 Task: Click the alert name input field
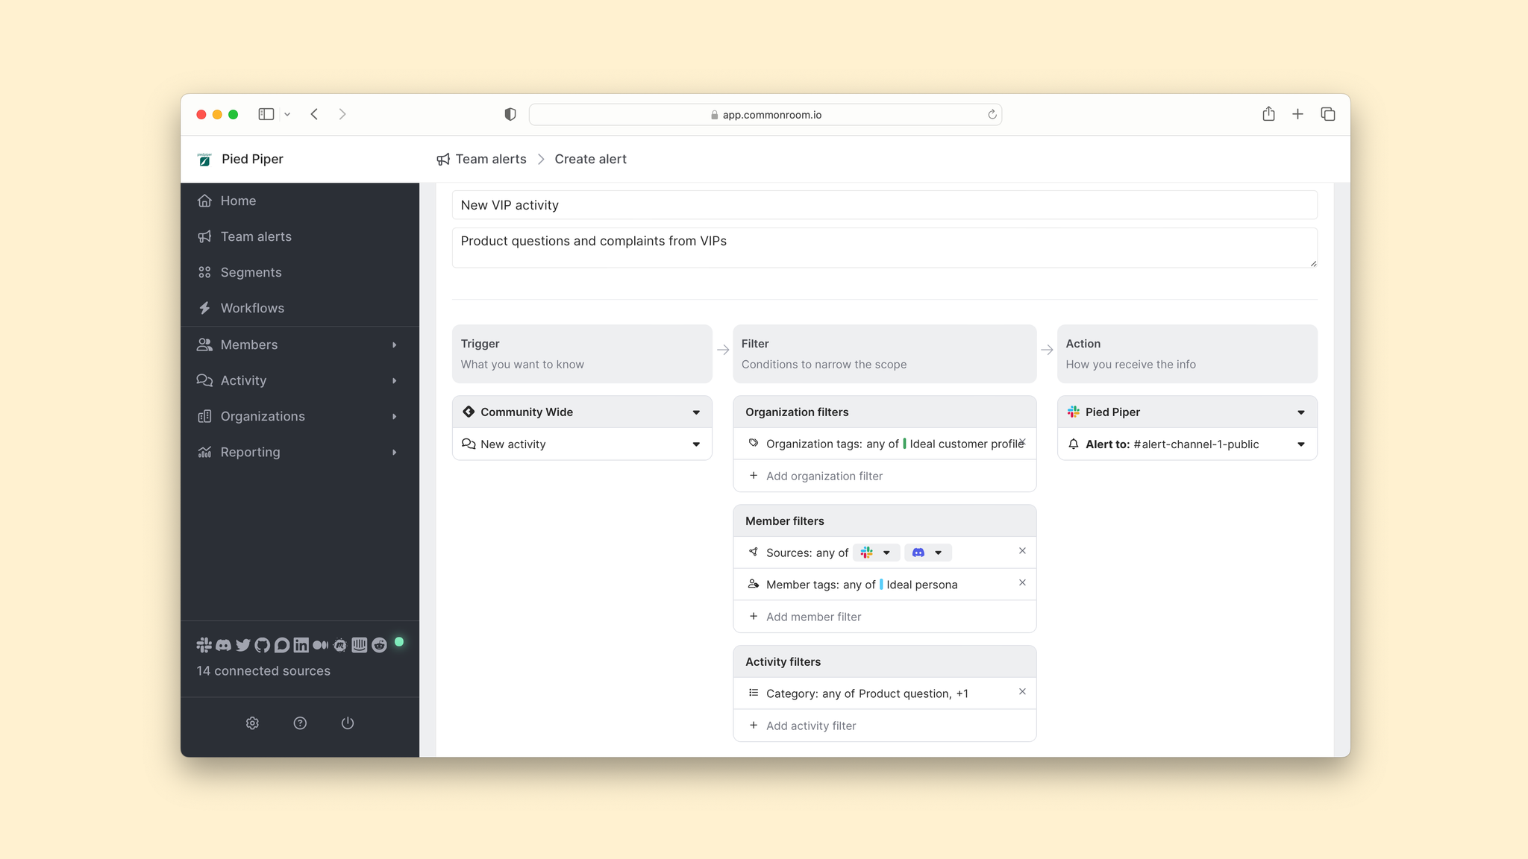884,205
